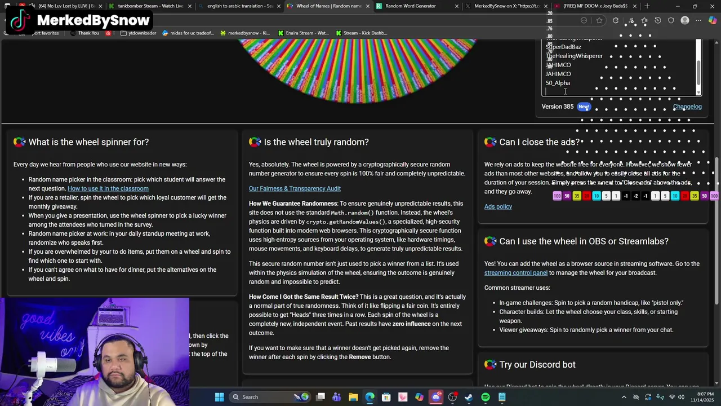This screenshot has height=406, width=721.
Task: Select the 50_Alpha entry text
Action: [x=558, y=83]
